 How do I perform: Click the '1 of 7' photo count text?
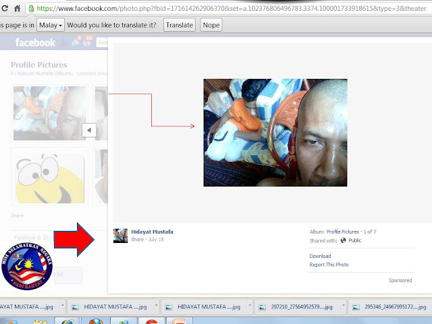(370, 232)
